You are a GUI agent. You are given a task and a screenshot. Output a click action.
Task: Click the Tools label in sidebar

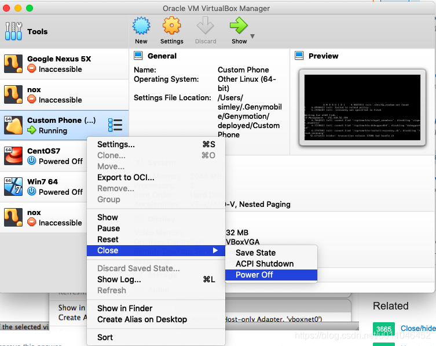[38, 31]
